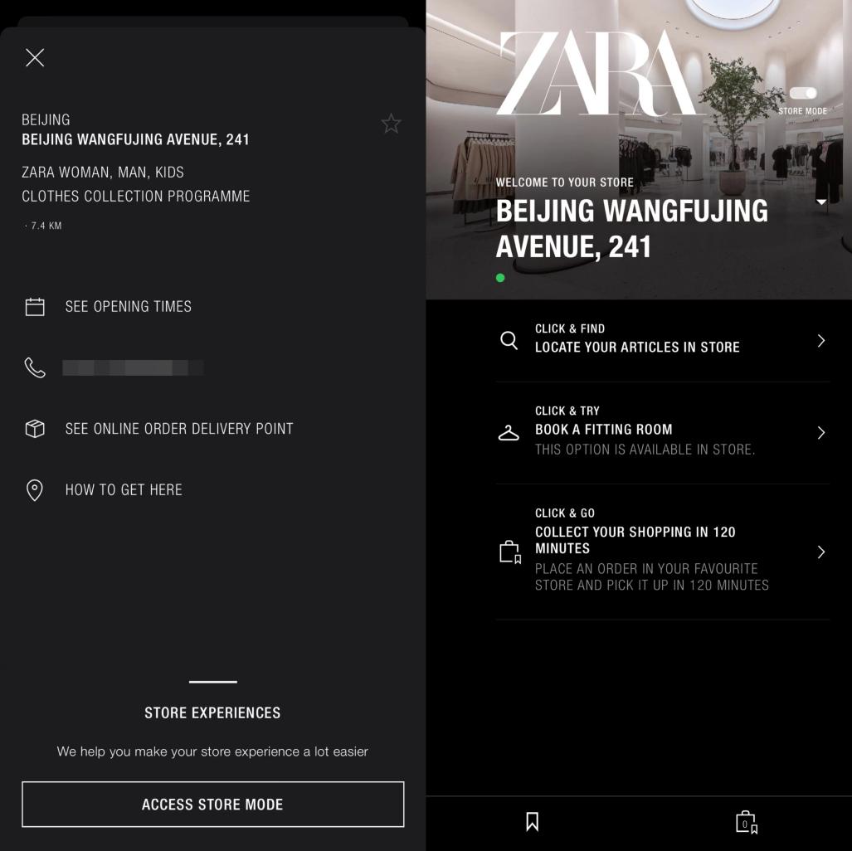Viewport: 852px width, 851px height.
Task: Click the calendar icon for opening times
Action: [x=35, y=307]
